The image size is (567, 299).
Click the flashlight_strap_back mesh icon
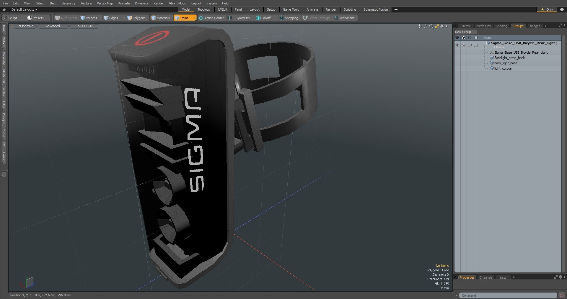(492, 58)
